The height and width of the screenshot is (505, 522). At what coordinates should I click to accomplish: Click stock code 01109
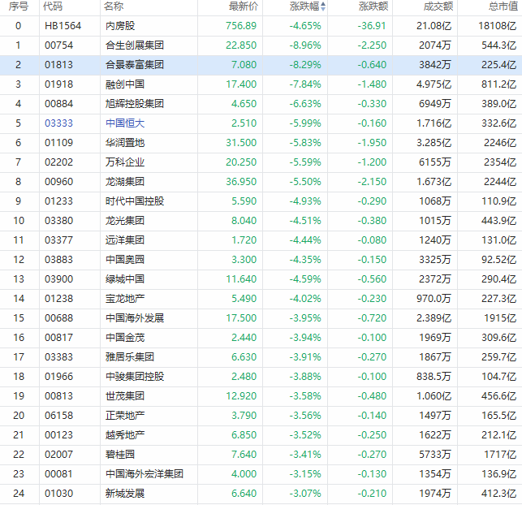coord(58,142)
